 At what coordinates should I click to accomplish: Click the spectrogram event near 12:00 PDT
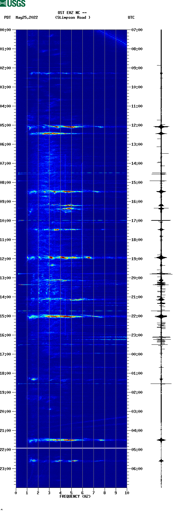60,257
